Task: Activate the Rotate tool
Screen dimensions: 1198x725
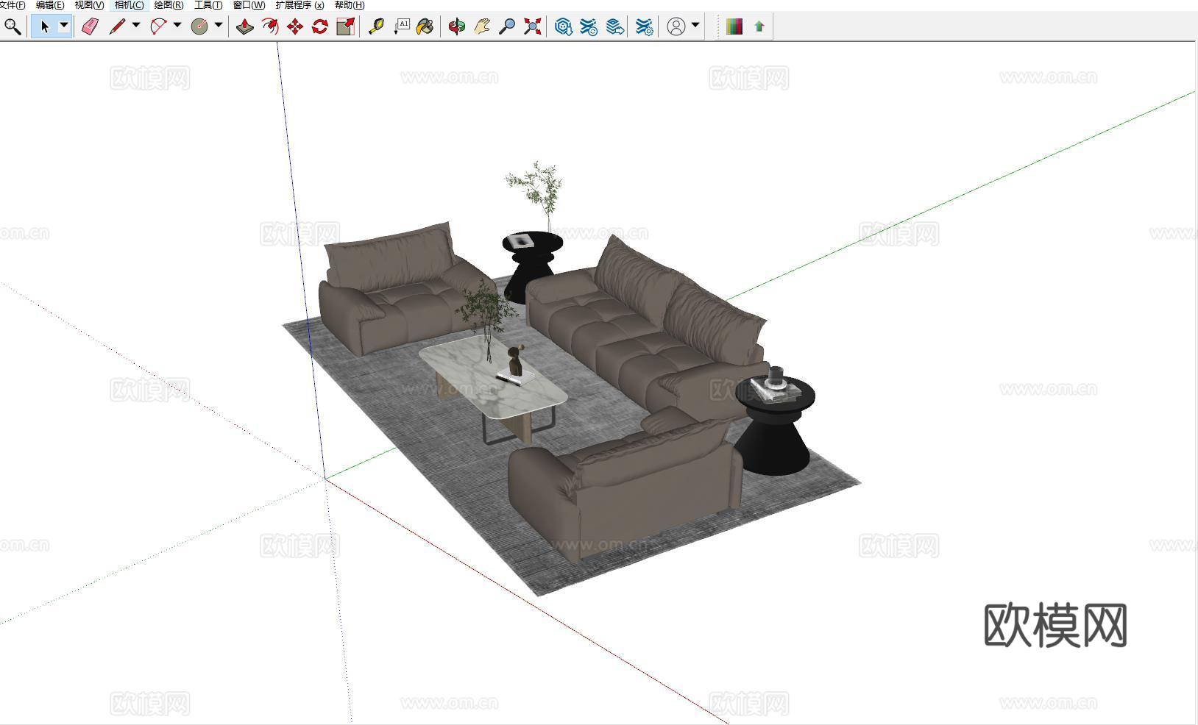Action: click(x=320, y=27)
